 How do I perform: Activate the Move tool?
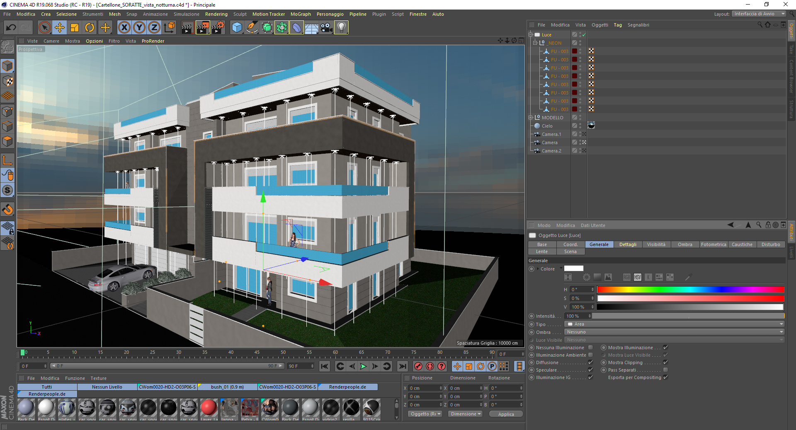click(60, 28)
